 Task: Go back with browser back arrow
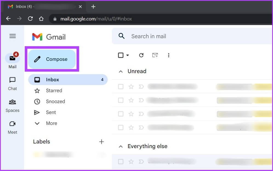8,19
